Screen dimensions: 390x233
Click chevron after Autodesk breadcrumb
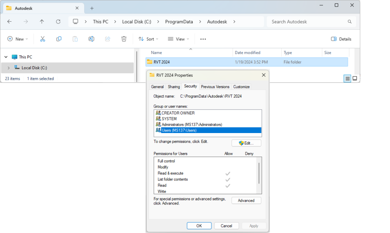[234, 22]
